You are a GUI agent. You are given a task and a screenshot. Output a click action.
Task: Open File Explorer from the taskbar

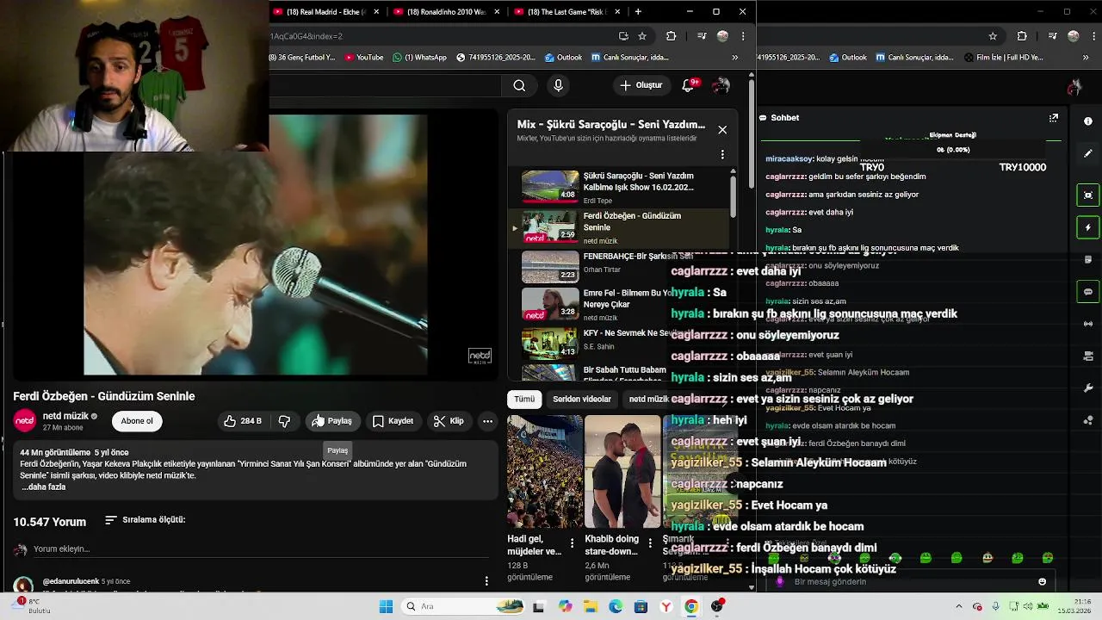pyautogui.click(x=591, y=606)
